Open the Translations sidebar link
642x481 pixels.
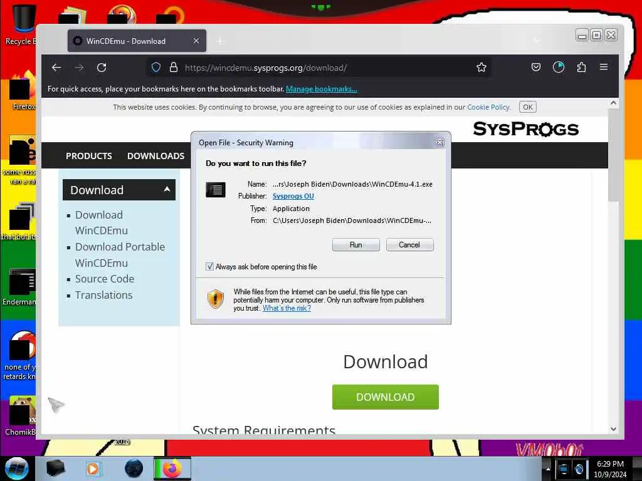104,296
